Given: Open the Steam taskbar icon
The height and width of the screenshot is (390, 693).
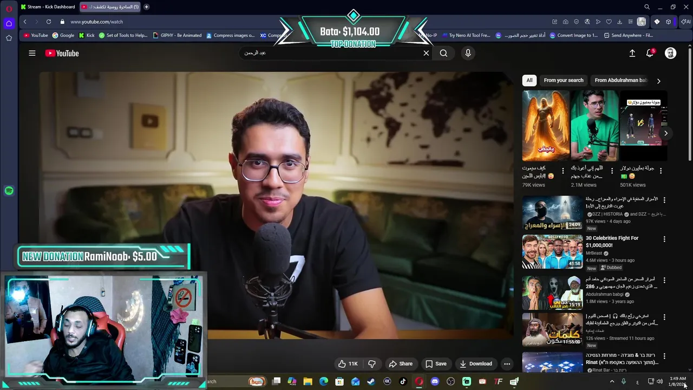Looking at the screenshot, I should pos(371,381).
